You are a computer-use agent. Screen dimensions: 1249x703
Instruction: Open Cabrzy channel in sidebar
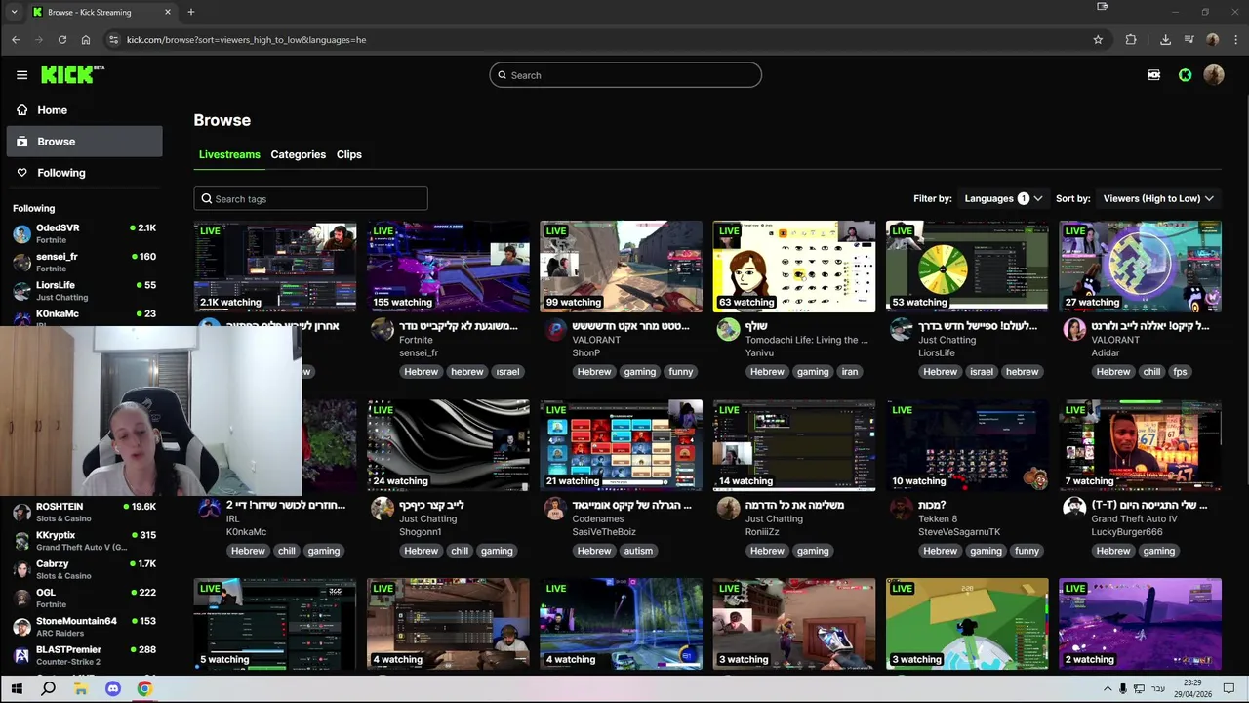[83, 569]
